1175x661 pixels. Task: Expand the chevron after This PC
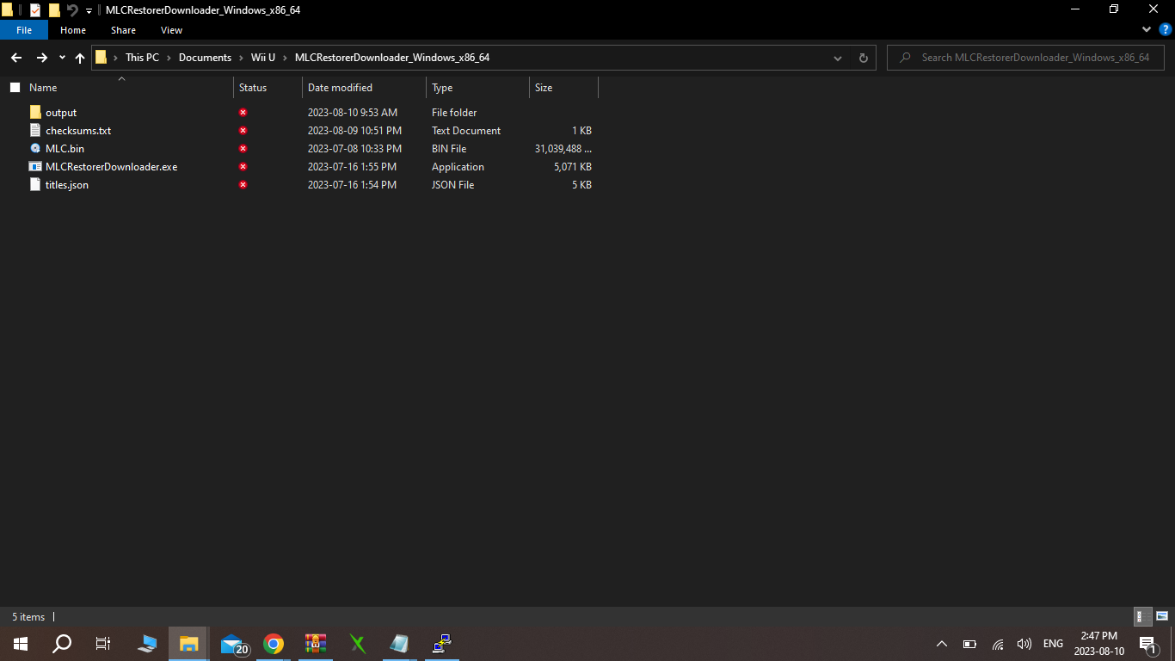click(x=169, y=58)
